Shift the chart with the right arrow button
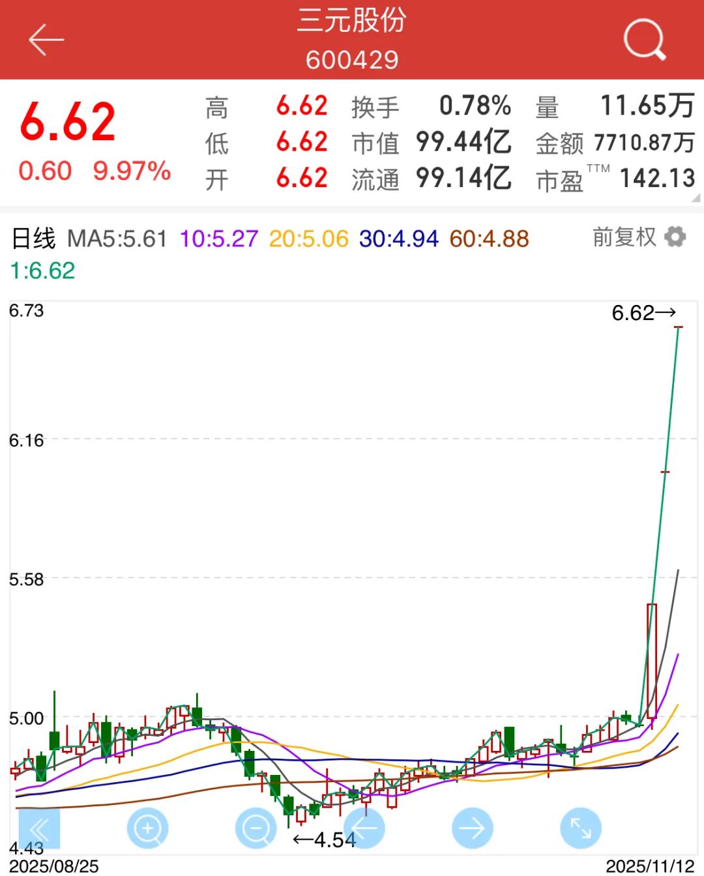The image size is (704, 876). point(472,828)
